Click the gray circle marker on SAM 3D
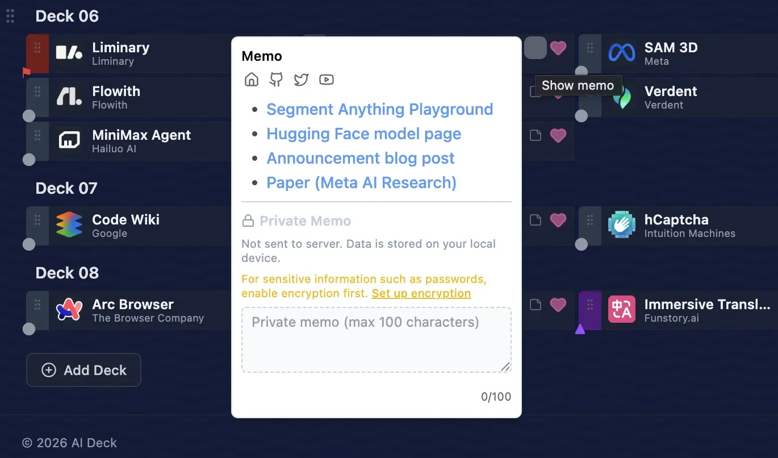Screen dimensions: 778x458 [581, 72]
